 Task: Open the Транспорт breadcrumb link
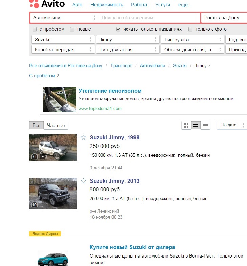click(x=121, y=66)
